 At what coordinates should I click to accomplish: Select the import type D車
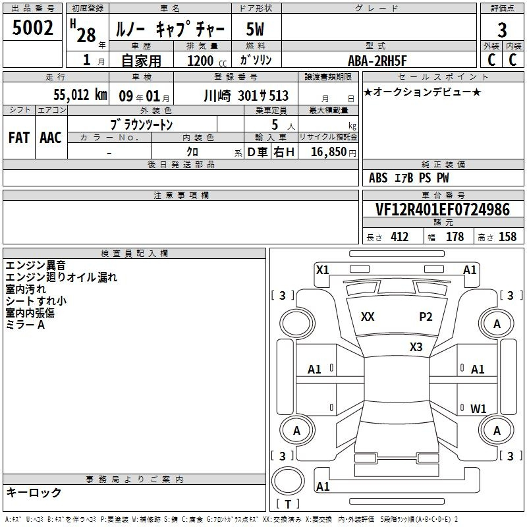click(x=258, y=152)
